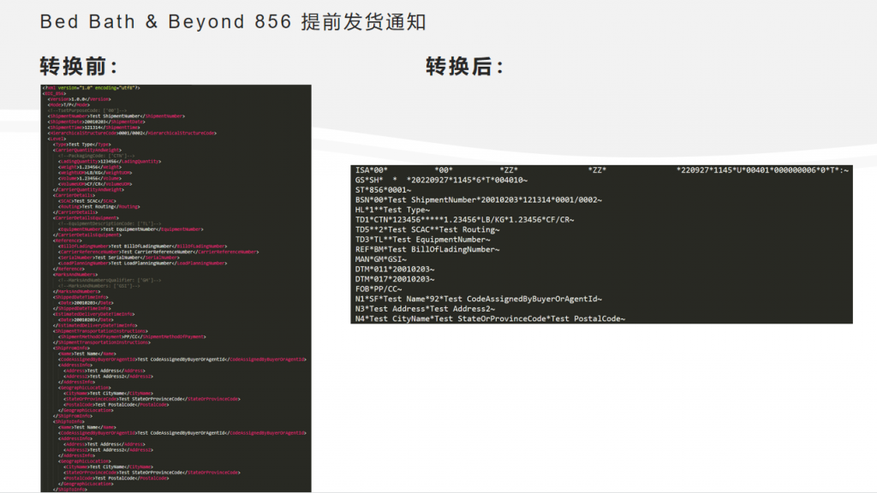Click the TD1*CTN*123456 line
The height and width of the screenshot is (493, 877).
point(465,220)
